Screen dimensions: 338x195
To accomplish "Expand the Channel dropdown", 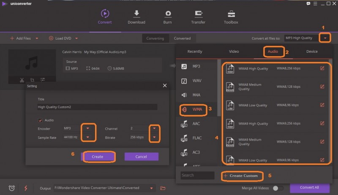I will 154,128.
